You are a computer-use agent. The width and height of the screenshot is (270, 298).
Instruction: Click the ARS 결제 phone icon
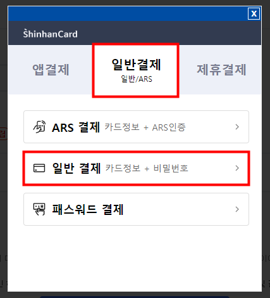point(39,127)
